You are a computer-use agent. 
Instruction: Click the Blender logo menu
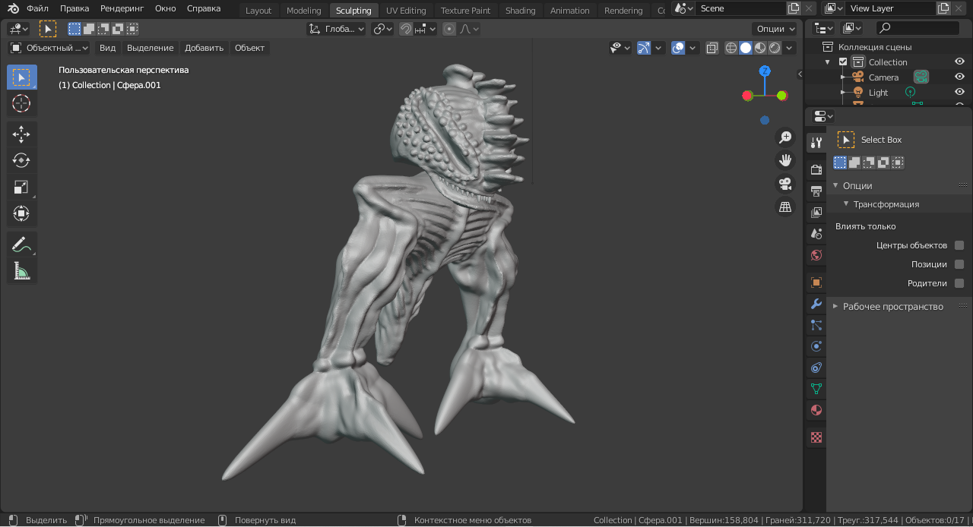14,9
